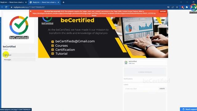
Task: Click the padlock site info icon
Action: (x=11, y=7)
